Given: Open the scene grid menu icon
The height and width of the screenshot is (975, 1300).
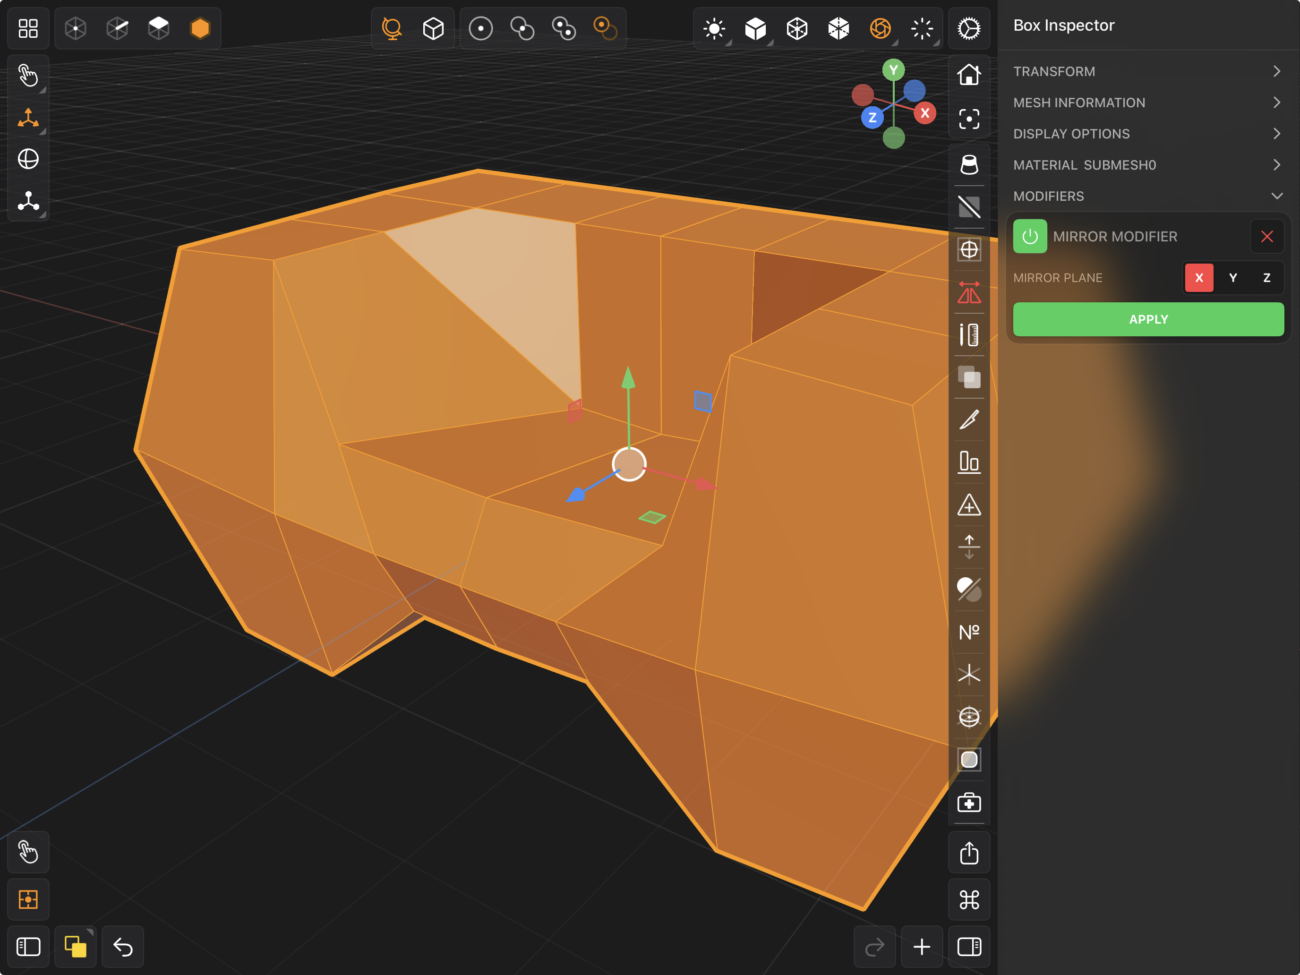Looking at the screenshot, I should tap(27, 28).
